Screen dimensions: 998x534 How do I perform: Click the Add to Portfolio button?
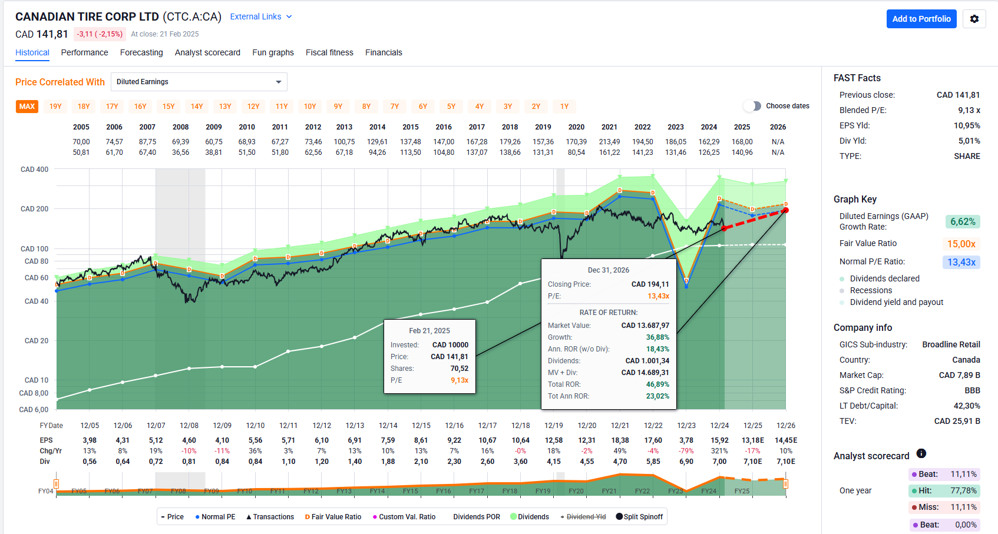coord(921,19)
